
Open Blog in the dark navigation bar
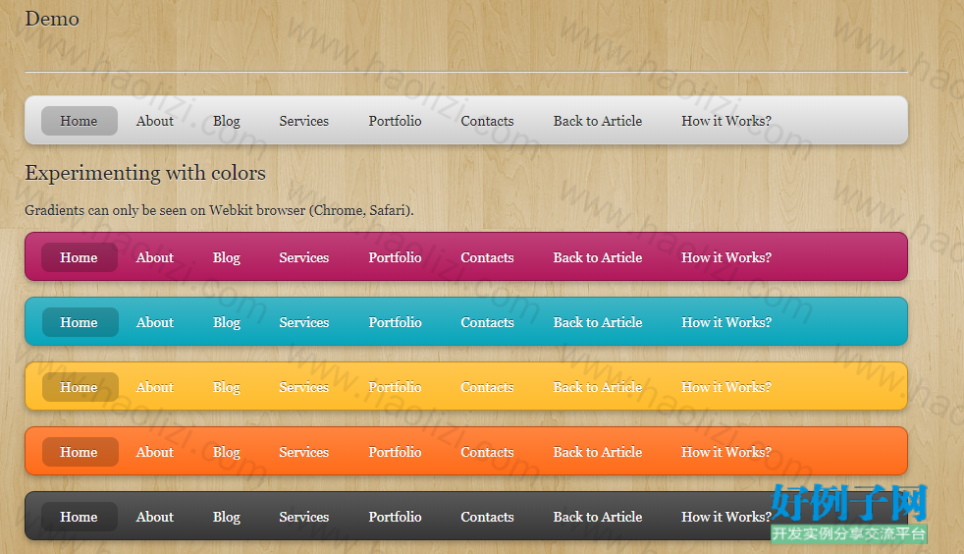(x=226, y=517)
